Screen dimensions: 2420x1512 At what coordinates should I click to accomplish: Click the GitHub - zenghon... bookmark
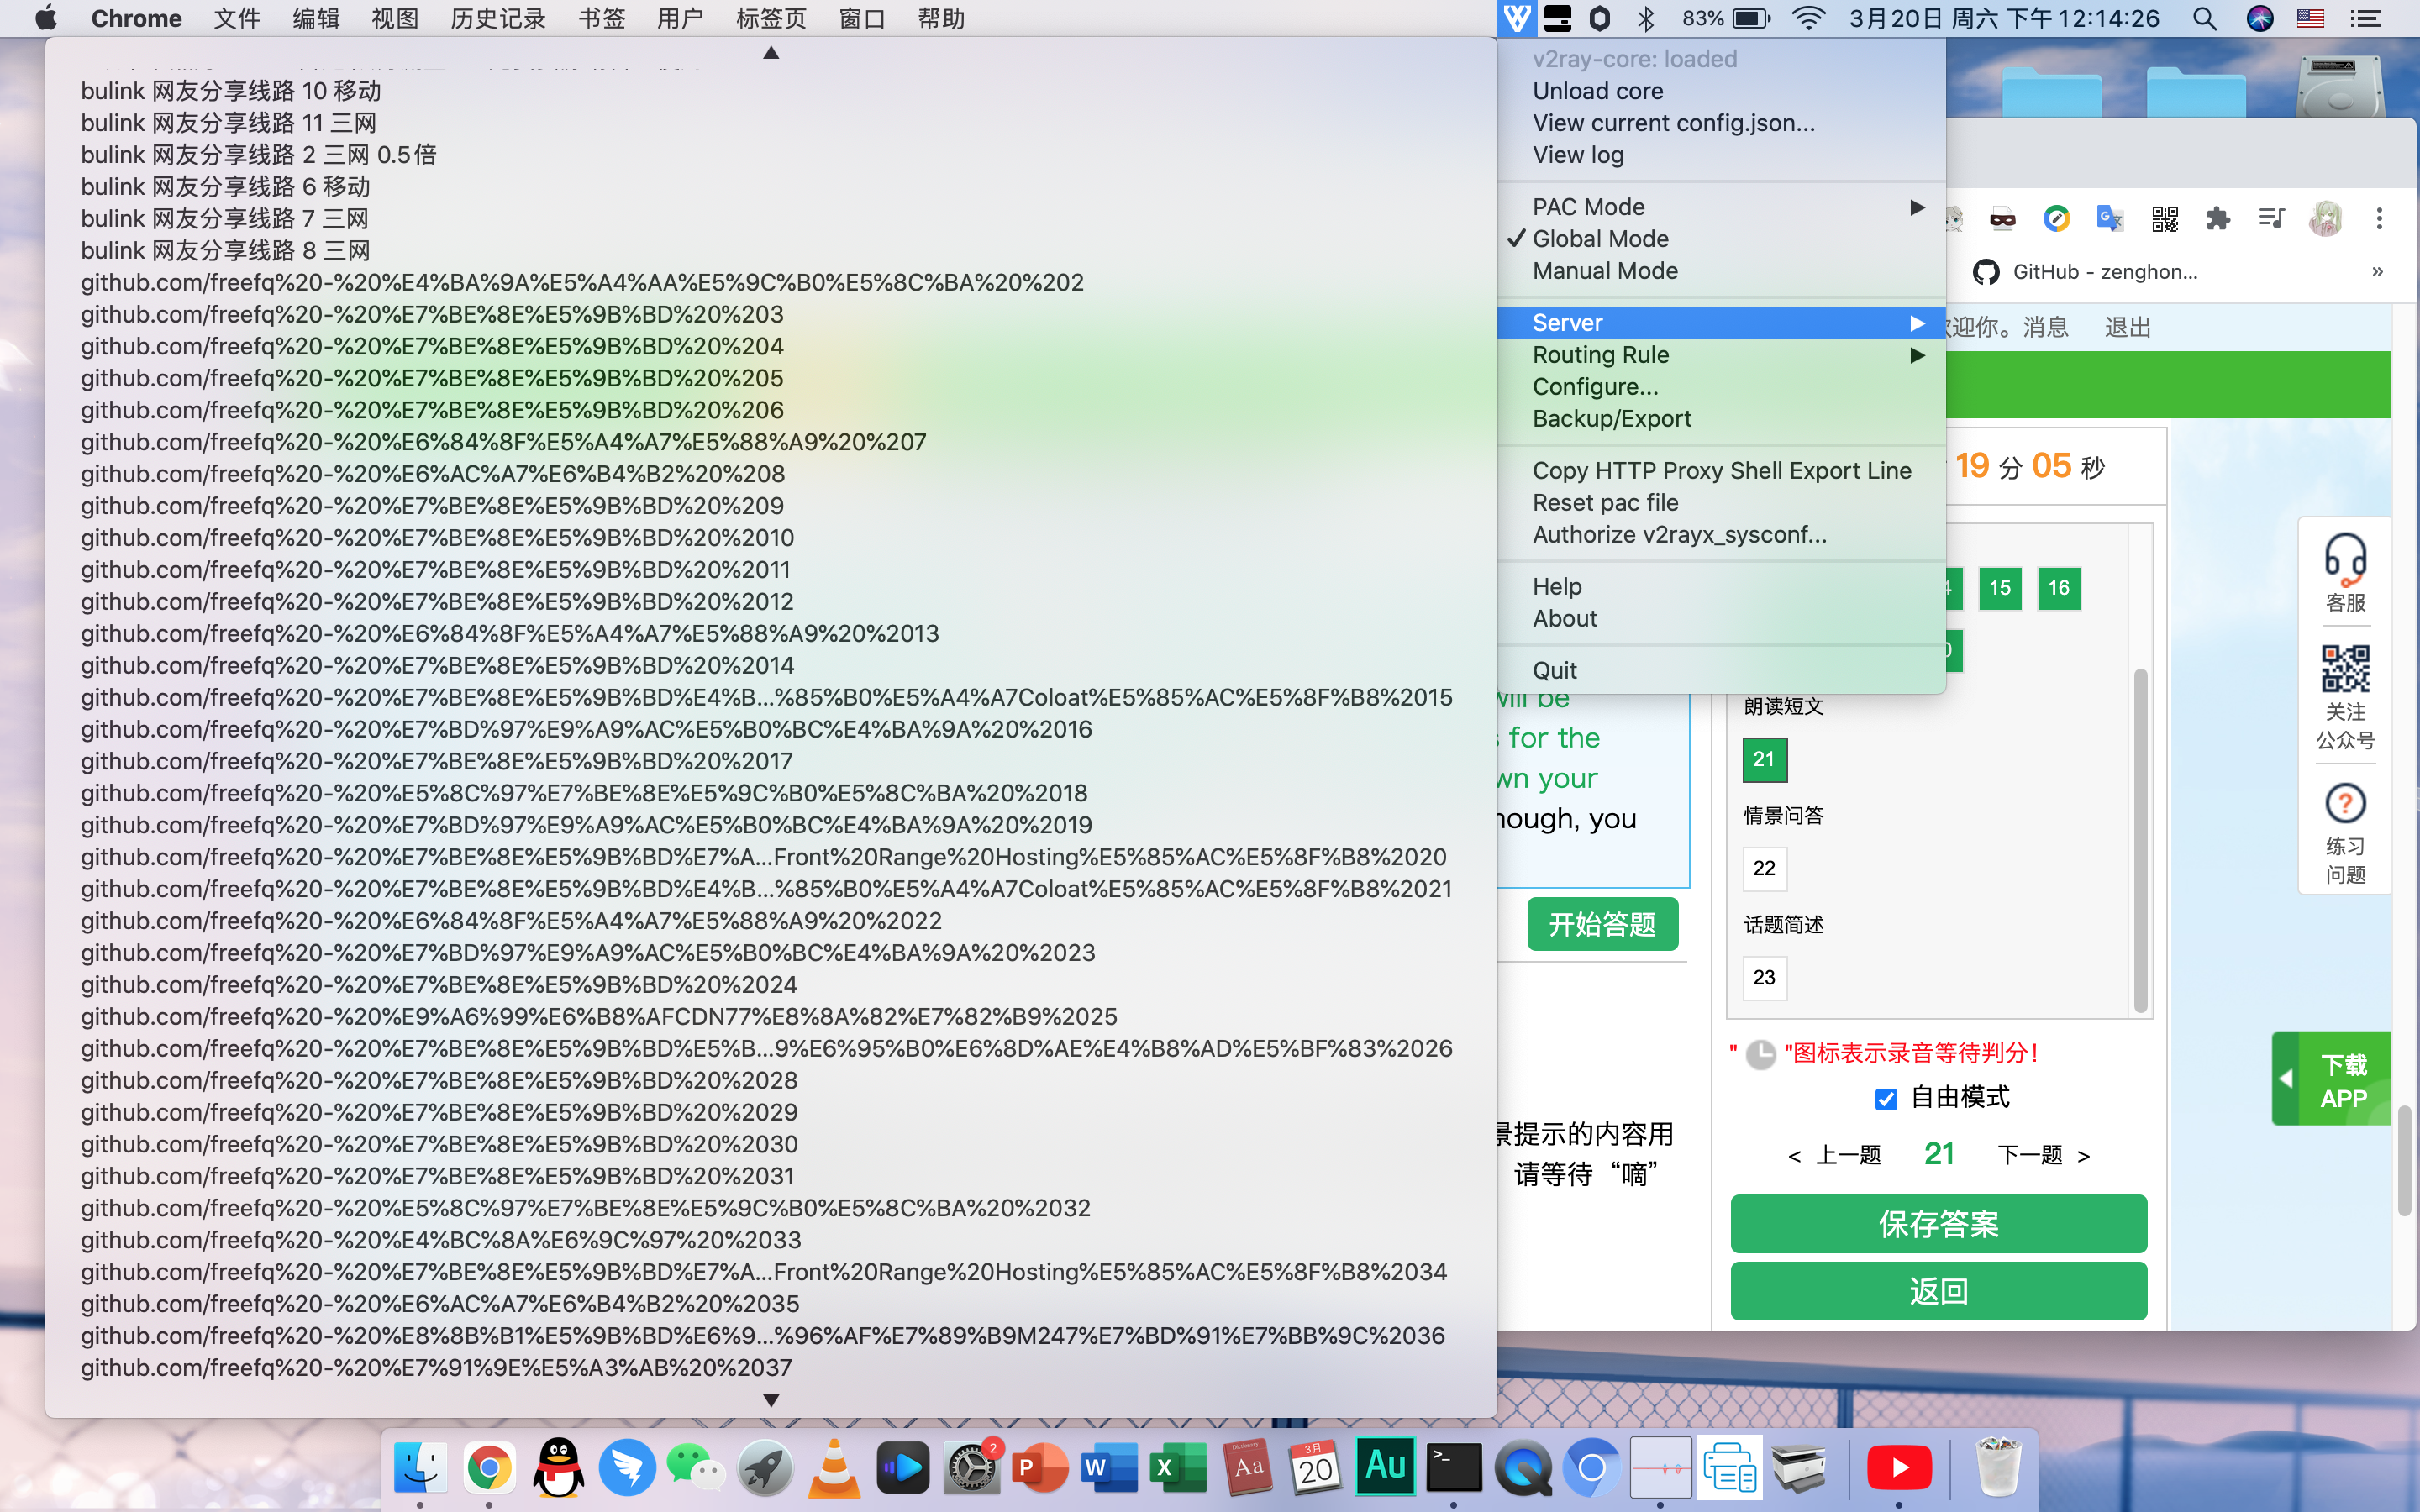tap(2086, 272)
